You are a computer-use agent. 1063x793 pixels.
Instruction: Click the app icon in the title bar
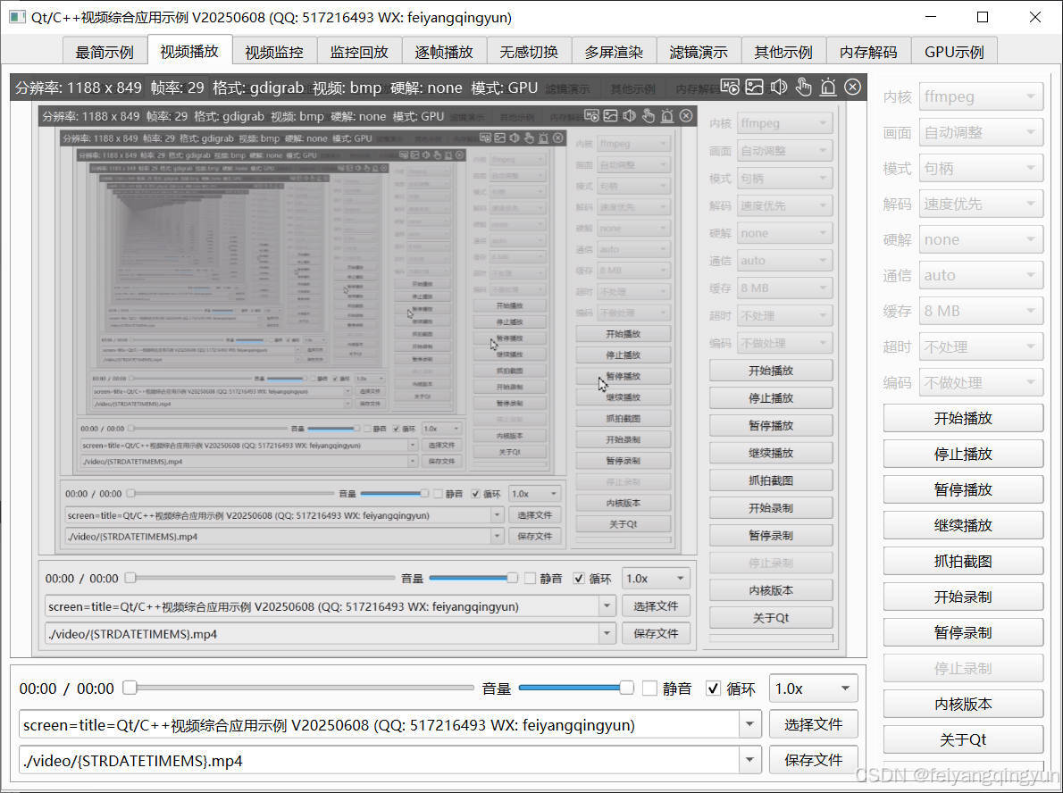[x=17, y=17]
